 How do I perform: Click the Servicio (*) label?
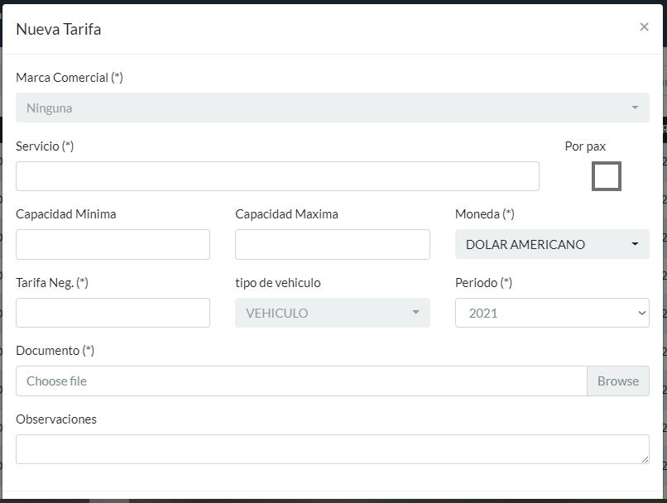[45, 146]
